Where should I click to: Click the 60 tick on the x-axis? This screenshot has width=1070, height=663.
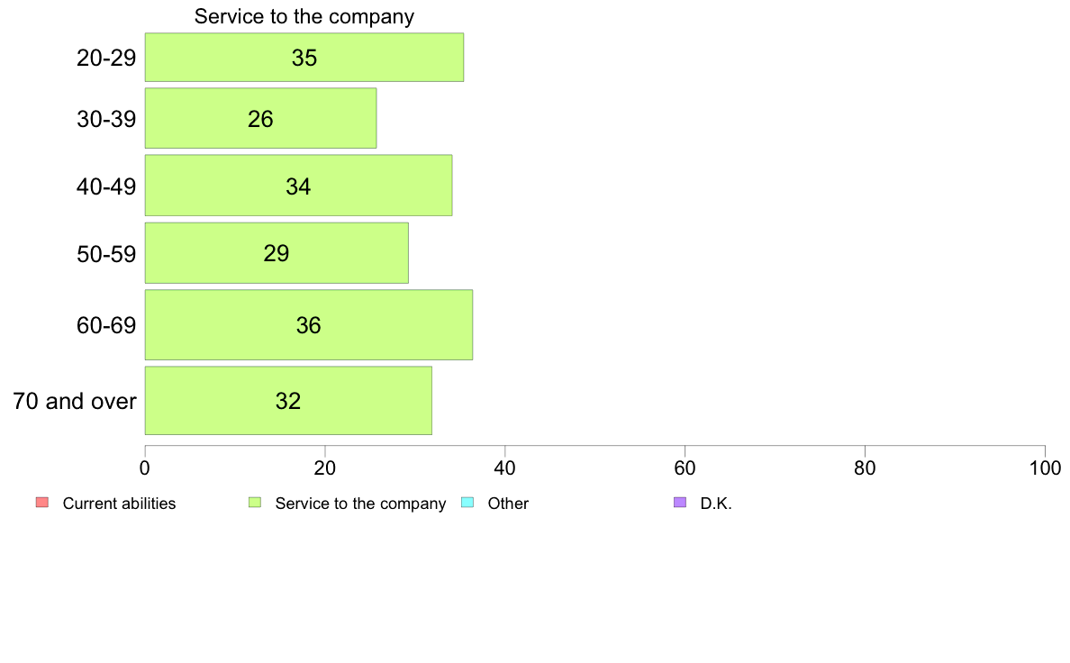[685, 468]
